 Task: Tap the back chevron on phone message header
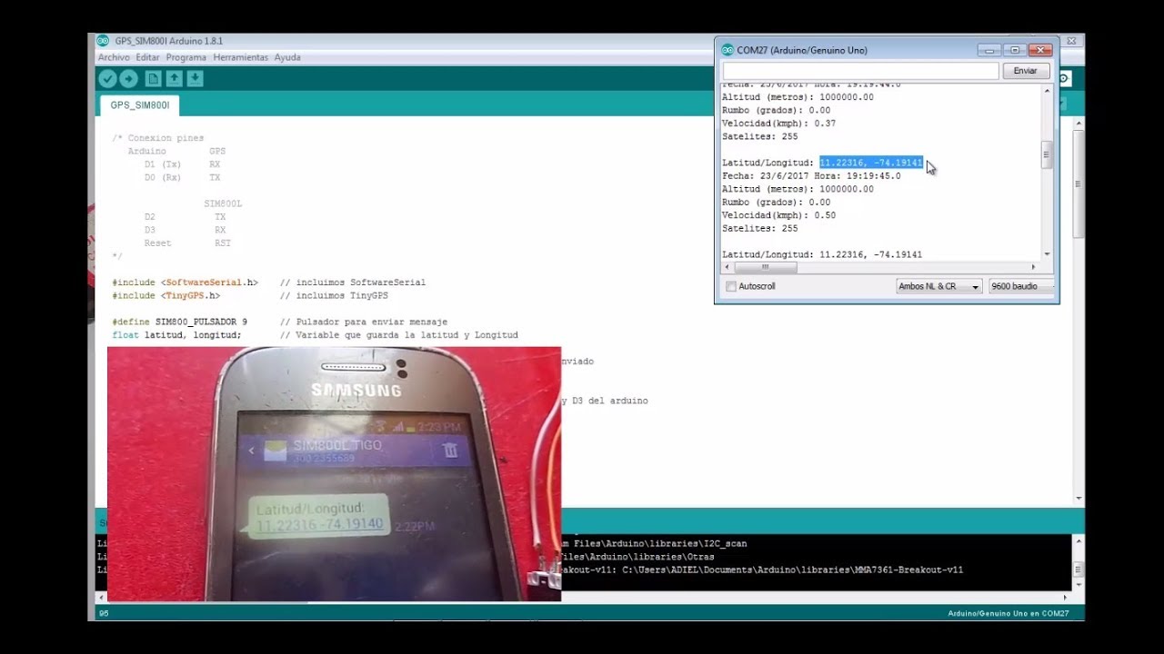(252, 451)
